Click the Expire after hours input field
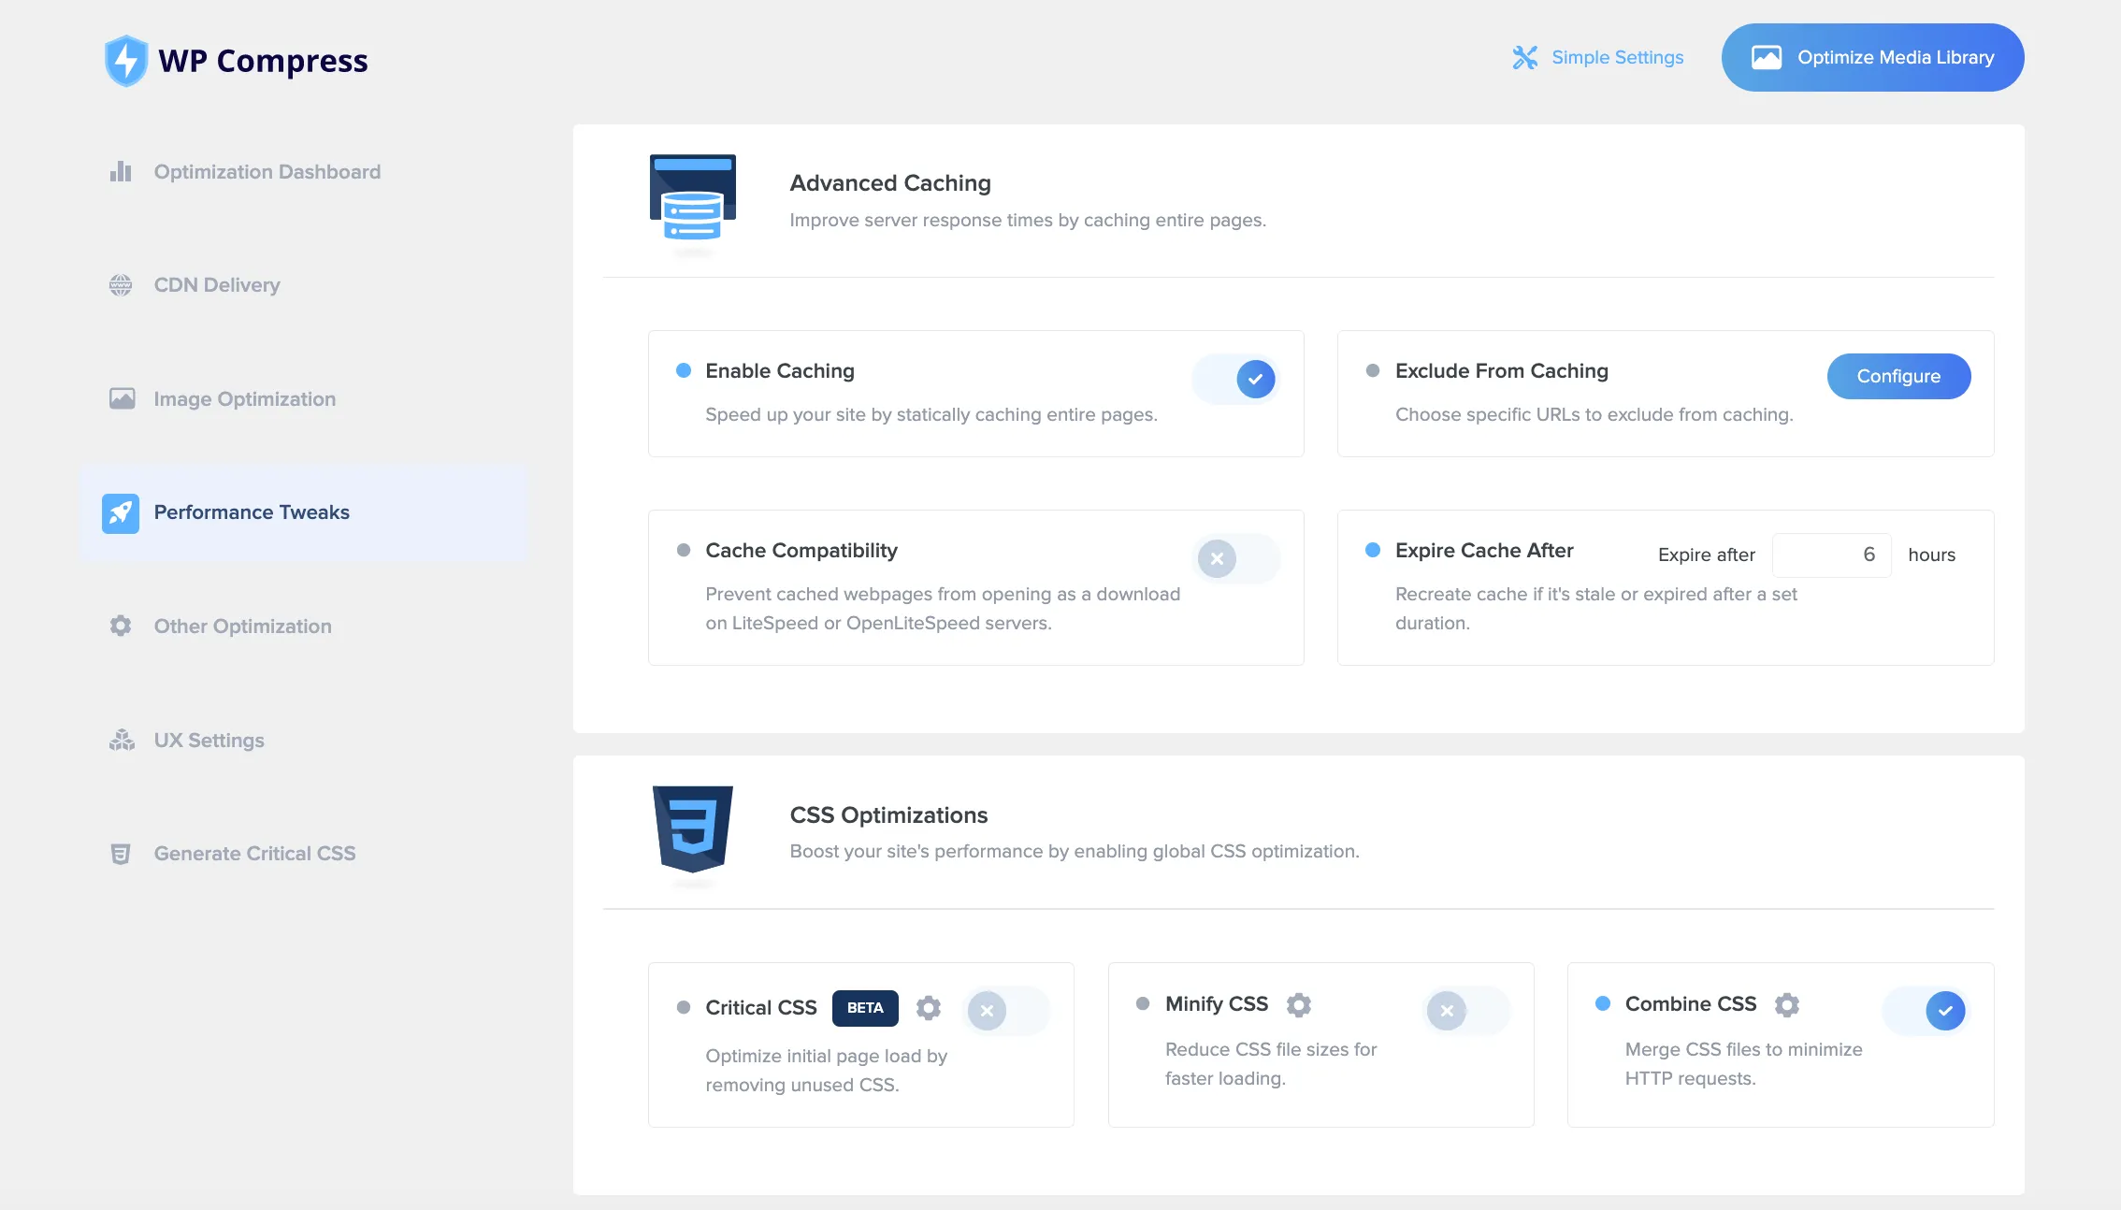Image resolution: width=2121 pixels, height=1210 pixels. (1831, 555)
